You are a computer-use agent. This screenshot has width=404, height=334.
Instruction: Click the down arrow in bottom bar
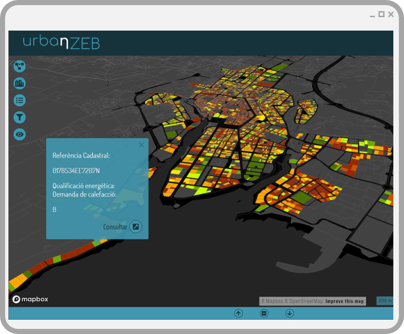[289, 314]
